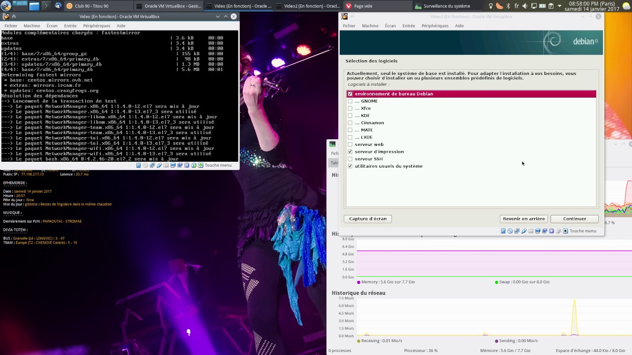Check the LXDE desktop option
The width and height of the screenshot is (632, 355).
(x=350, y=137)
